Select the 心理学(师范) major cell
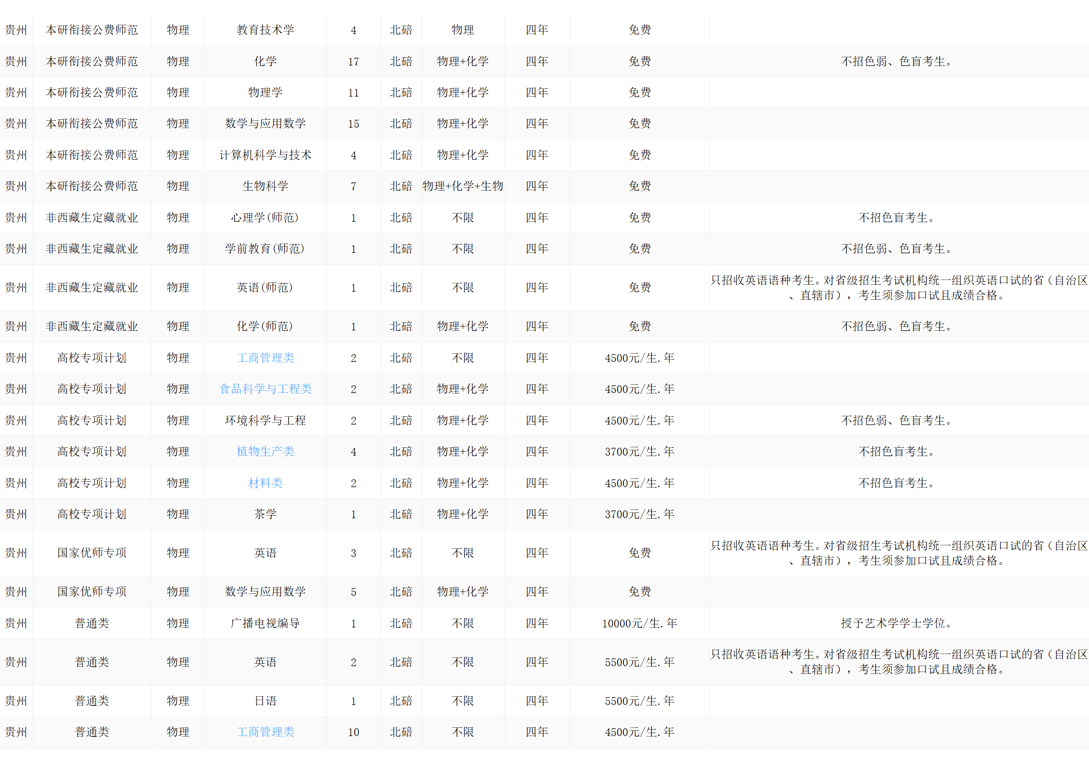Viewport: 1089px width, 770px height. (265, 218)
